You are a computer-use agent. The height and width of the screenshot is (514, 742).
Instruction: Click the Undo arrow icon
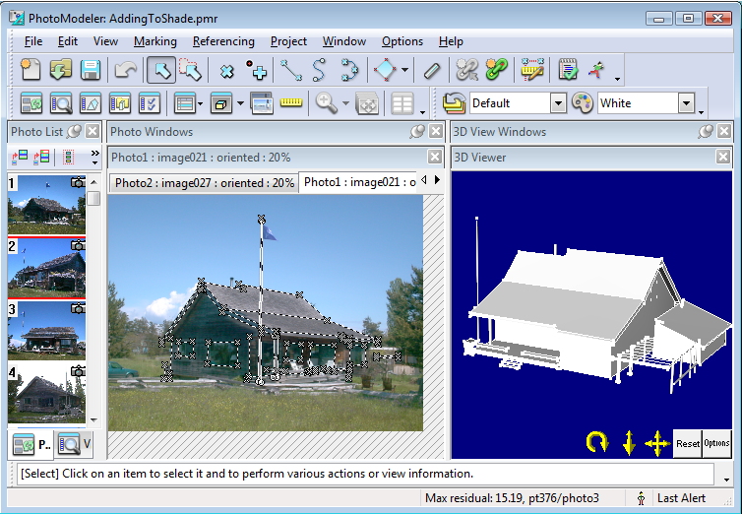tap(125, 70)
